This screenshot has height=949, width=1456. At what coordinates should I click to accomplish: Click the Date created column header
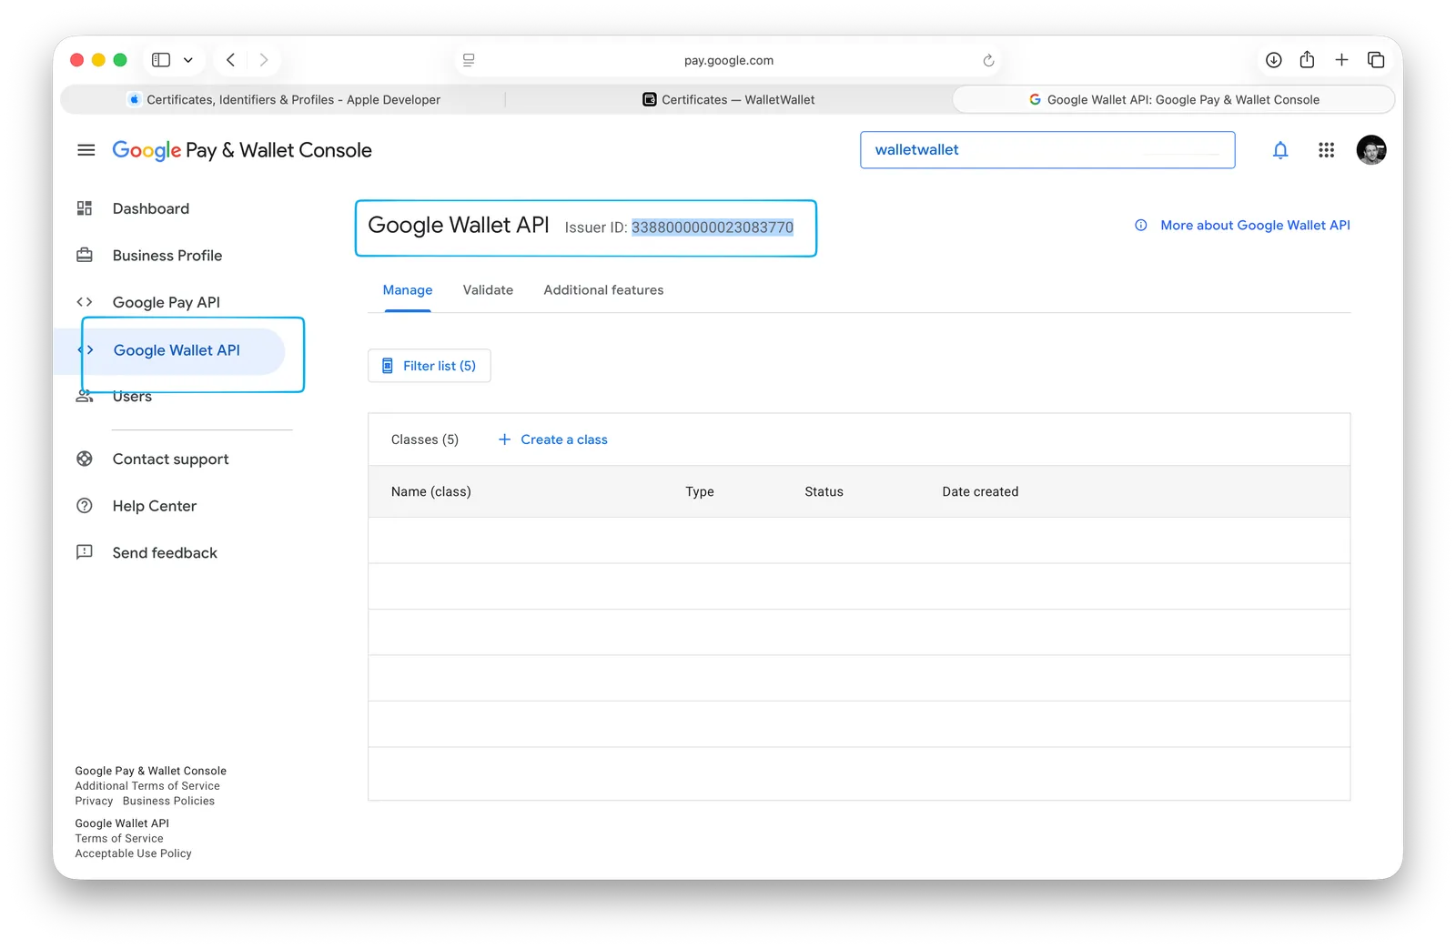pos(980,491)
